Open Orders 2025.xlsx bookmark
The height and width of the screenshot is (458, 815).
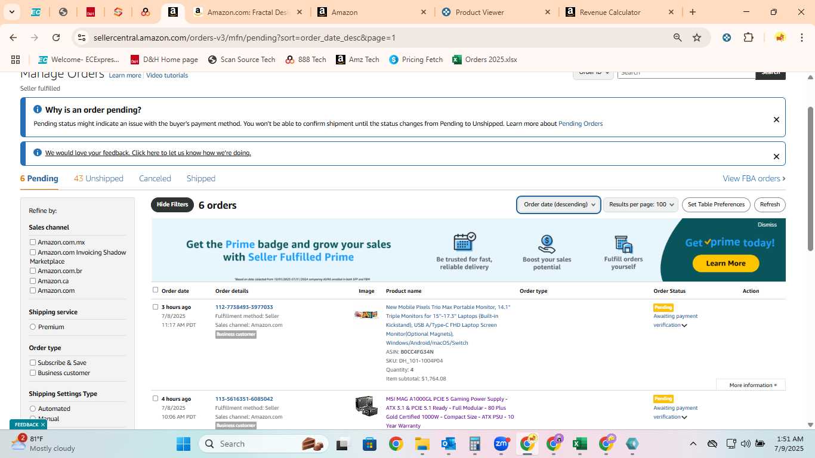(x=484, y=60)
